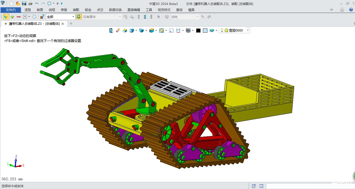355x189 pixels.
Task: Click the red minus remove-from-selection icon
Action: coord(19,17)
